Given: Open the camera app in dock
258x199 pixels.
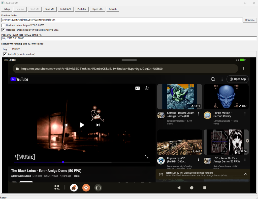Looking at the screenshot, I should (98, 188).
